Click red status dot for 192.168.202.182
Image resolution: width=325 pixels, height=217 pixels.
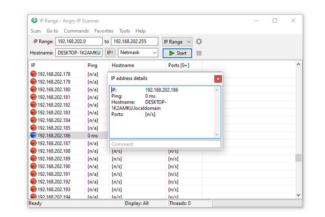[x=34, y=105]
